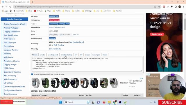
Task: Open the ad info icon on watches banner
Action: point(141,78)
